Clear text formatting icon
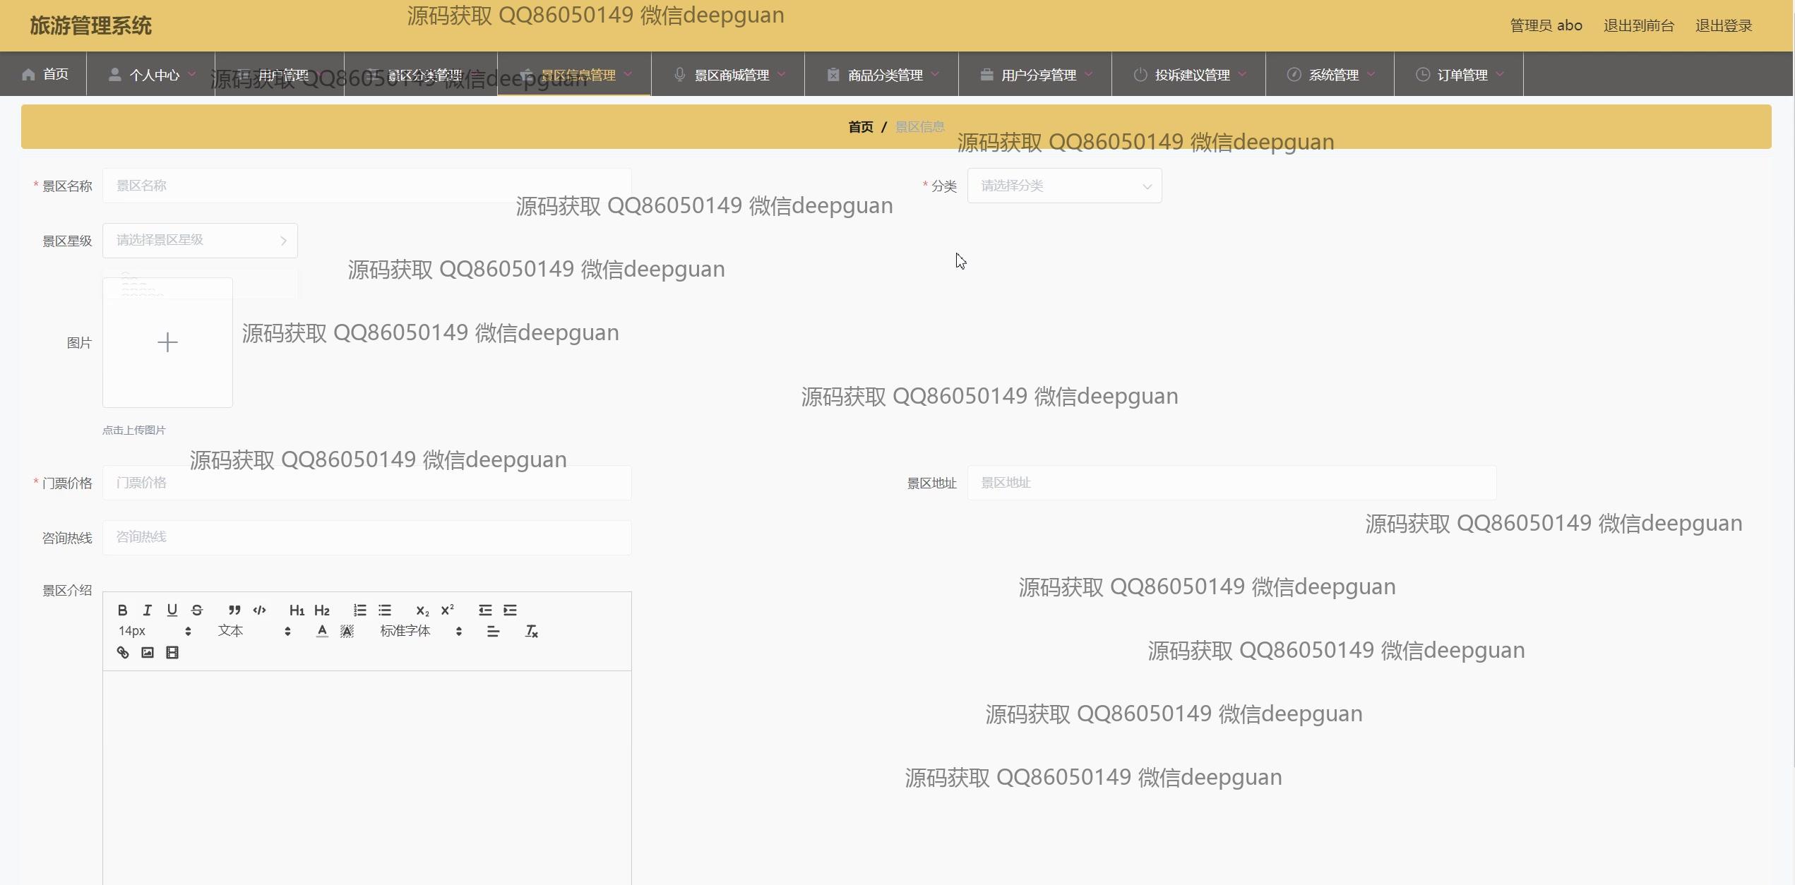This screenshot has height=885, width=1795. click(x=531, y=631)
